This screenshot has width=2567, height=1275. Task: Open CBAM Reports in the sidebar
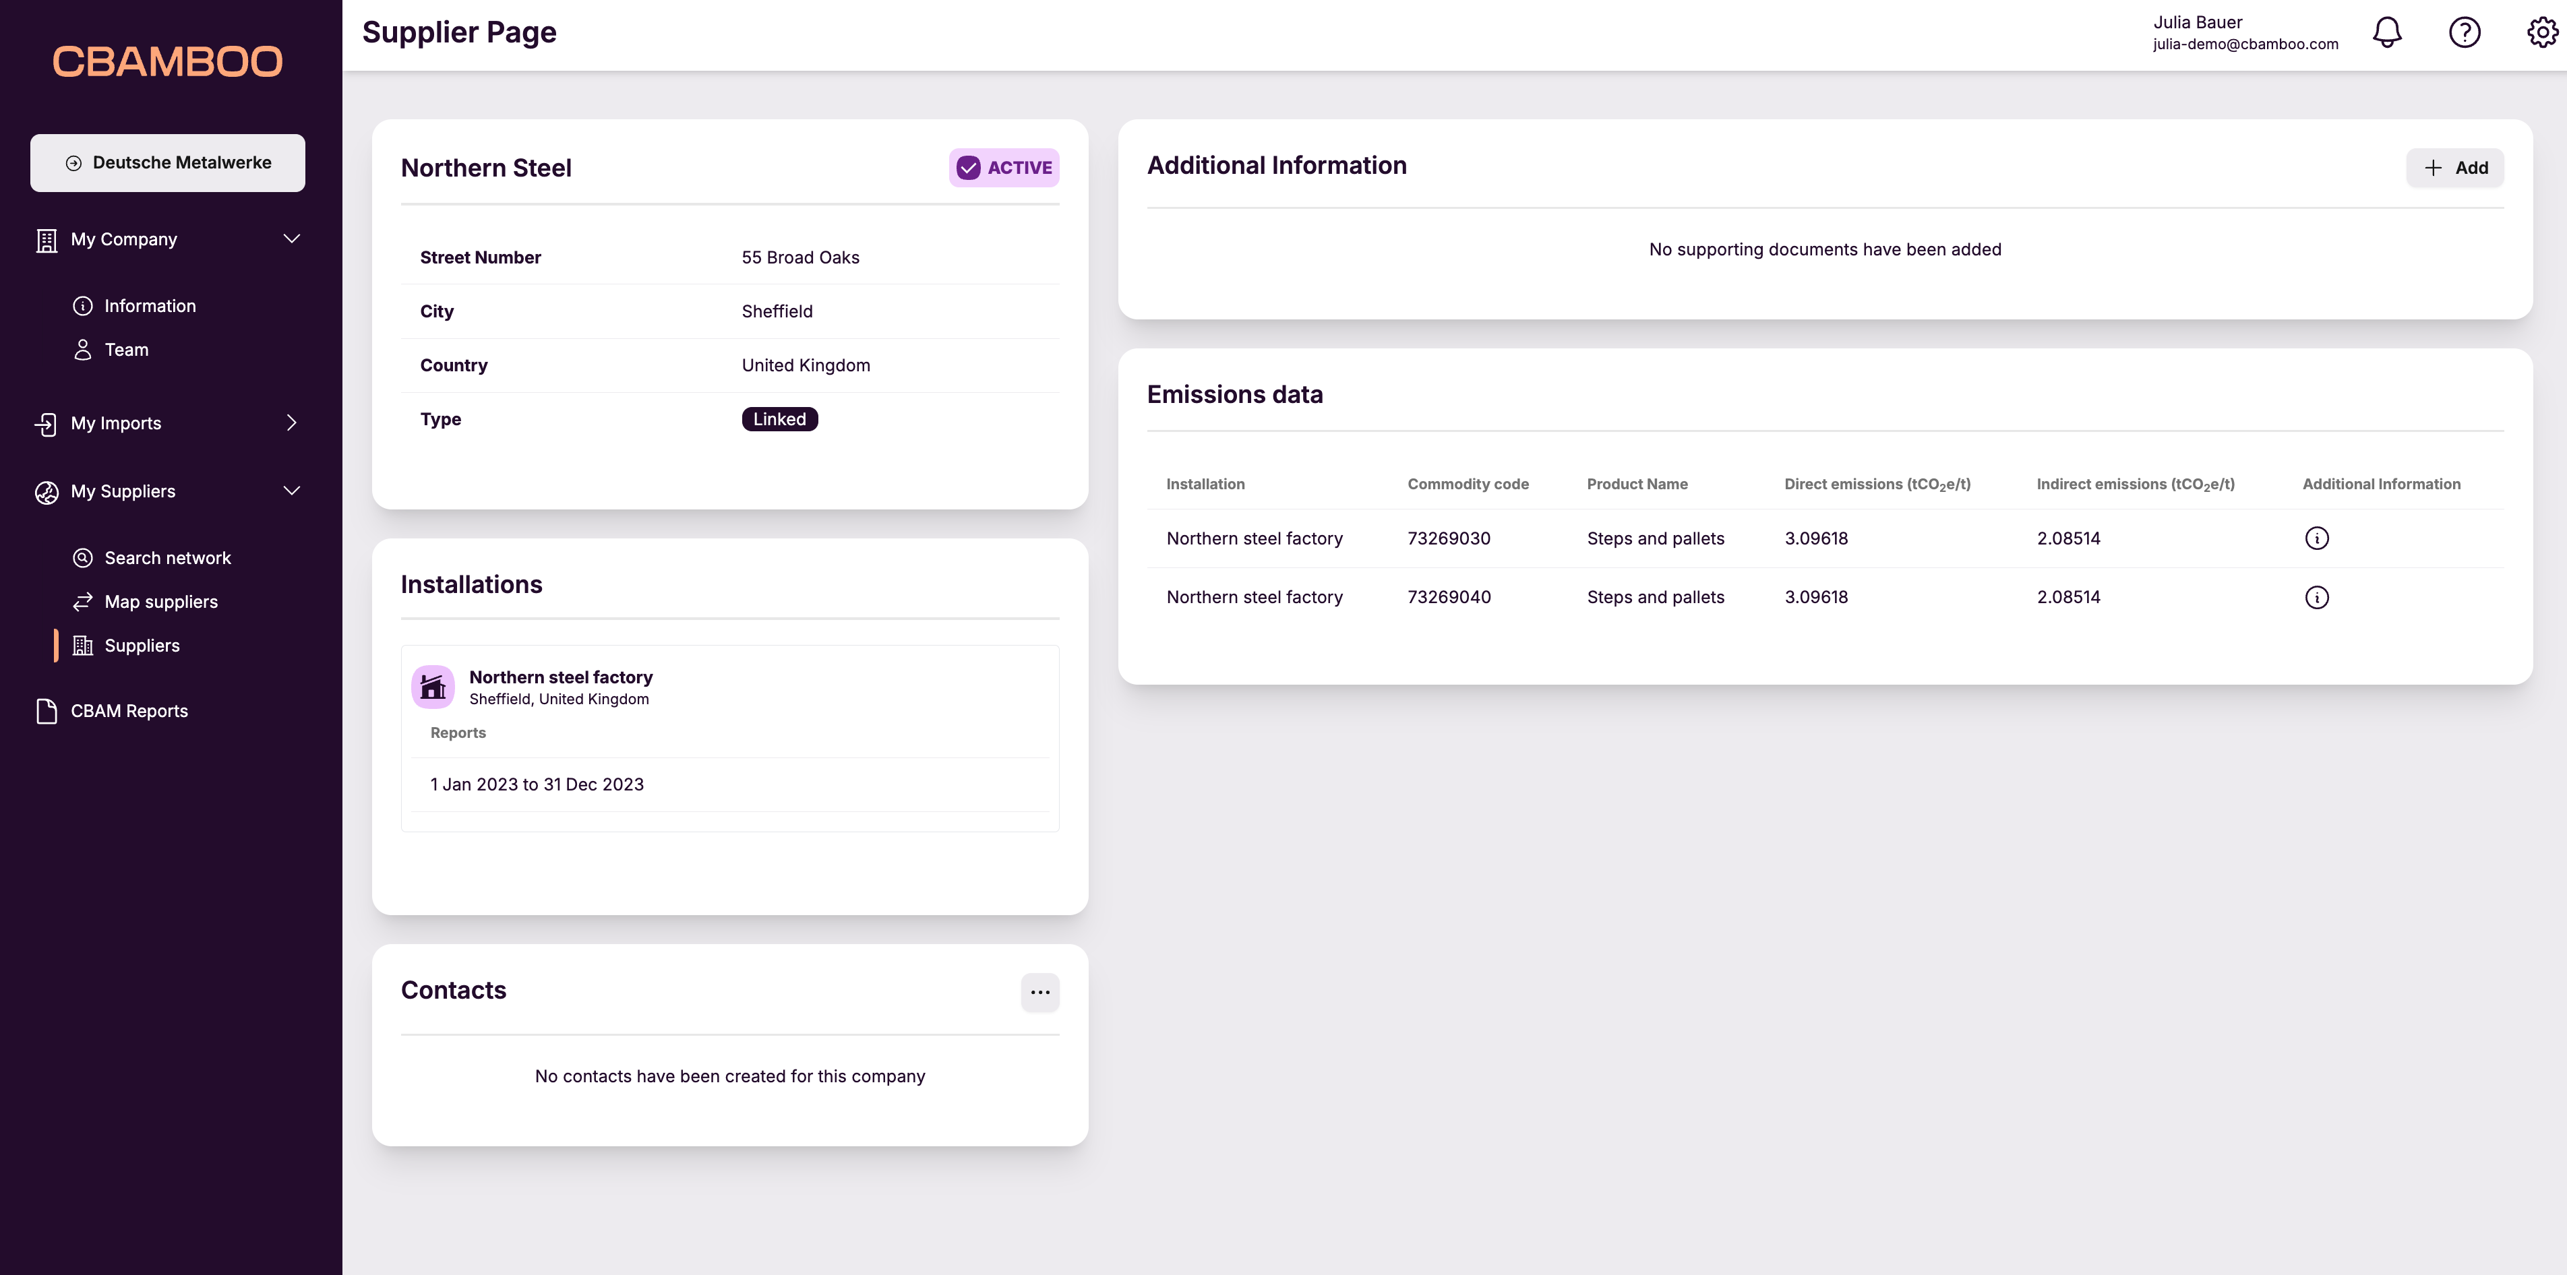[x=129, y=711]
